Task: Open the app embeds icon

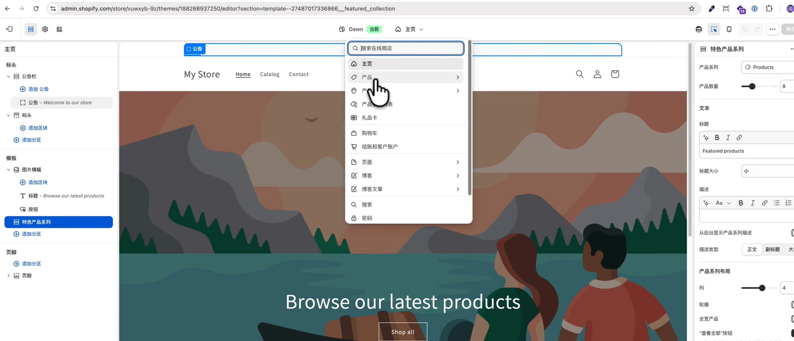Action: [x=60, y=29]
